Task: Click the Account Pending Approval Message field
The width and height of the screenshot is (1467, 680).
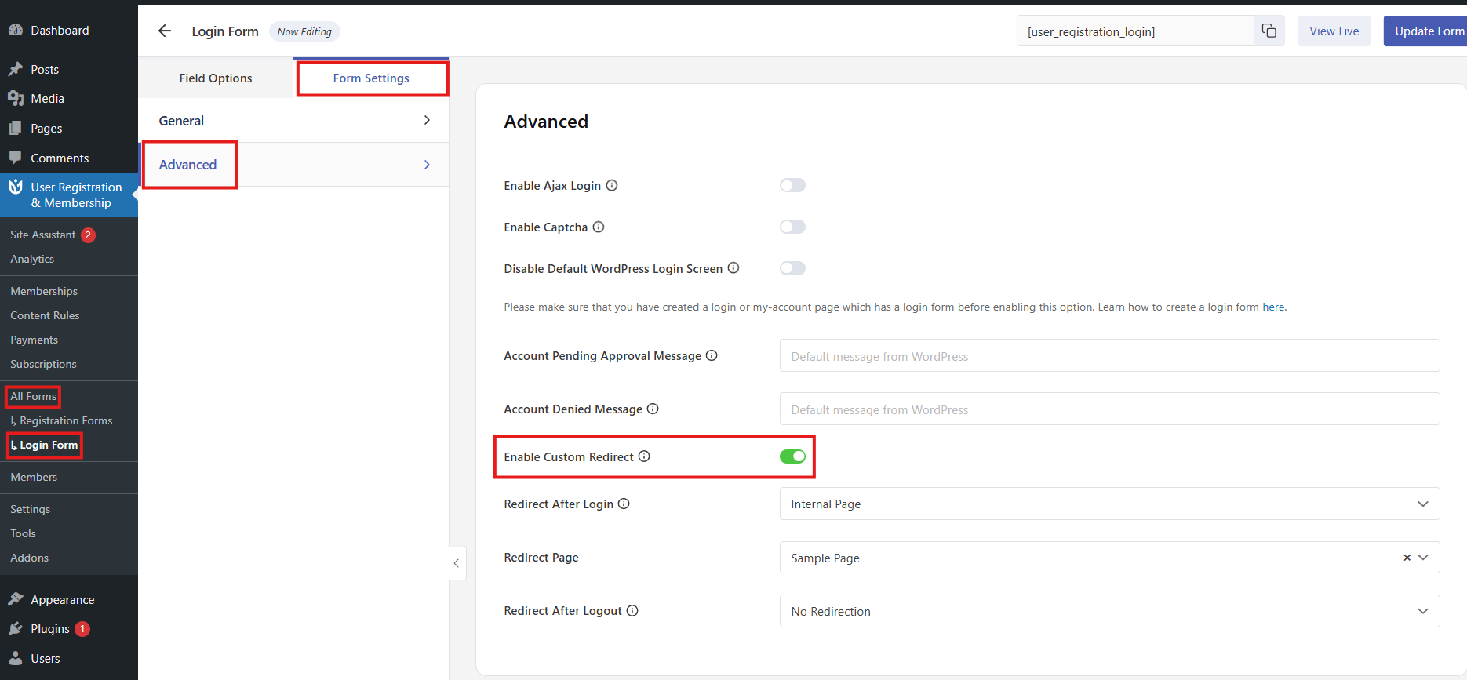Action: pos(1109,355)
